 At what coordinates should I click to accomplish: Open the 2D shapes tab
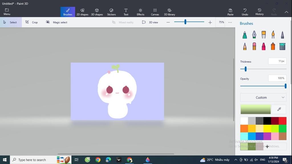click(x=82, y=12)
